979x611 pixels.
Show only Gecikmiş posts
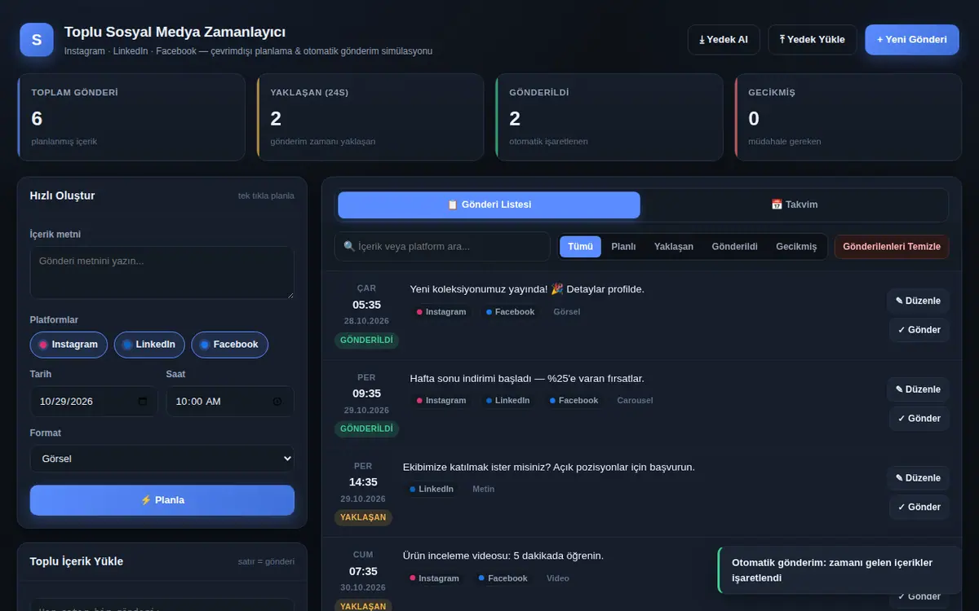point(796,247)
